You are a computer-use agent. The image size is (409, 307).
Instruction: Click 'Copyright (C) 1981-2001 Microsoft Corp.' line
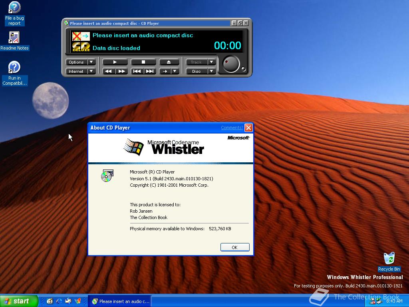(169, 185)
